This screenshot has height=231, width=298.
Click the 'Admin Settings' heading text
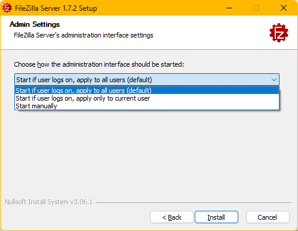click(35, 24)
